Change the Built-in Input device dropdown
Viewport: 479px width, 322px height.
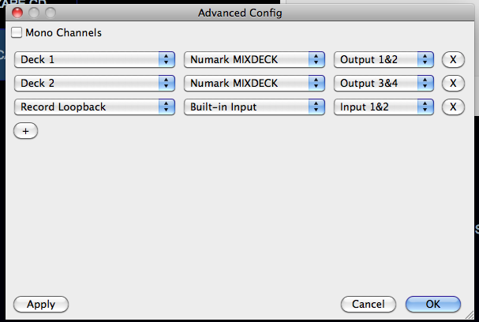tap(254, 107)
